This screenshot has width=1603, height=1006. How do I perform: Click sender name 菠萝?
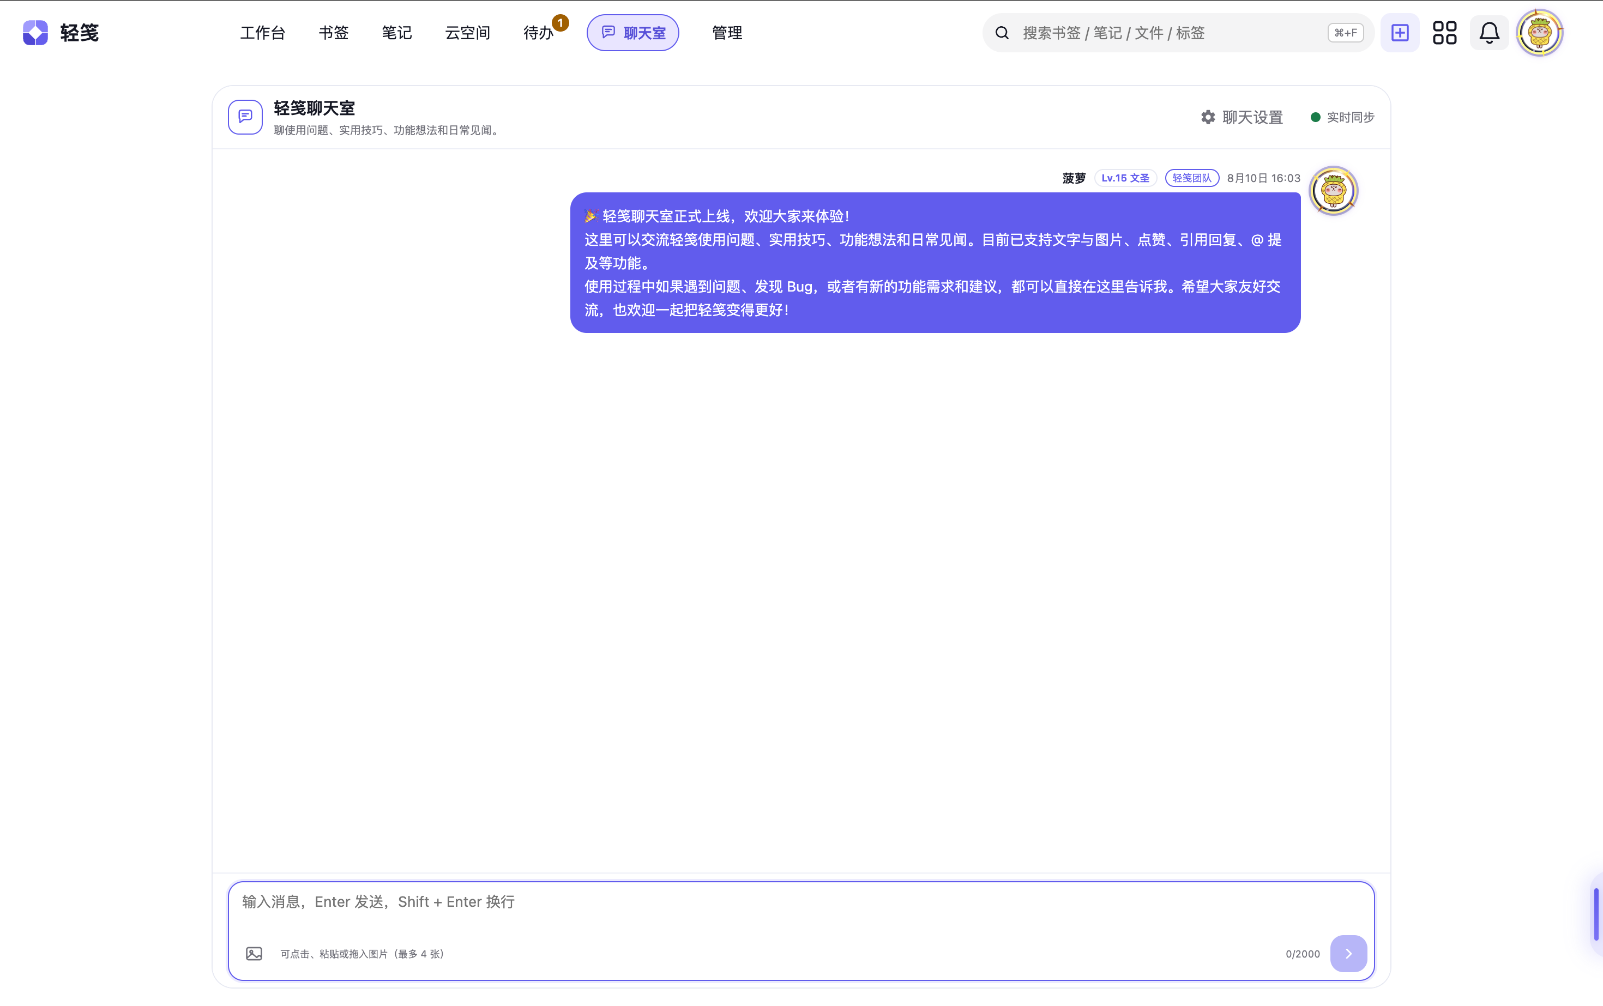click(x=1074, y=178)
